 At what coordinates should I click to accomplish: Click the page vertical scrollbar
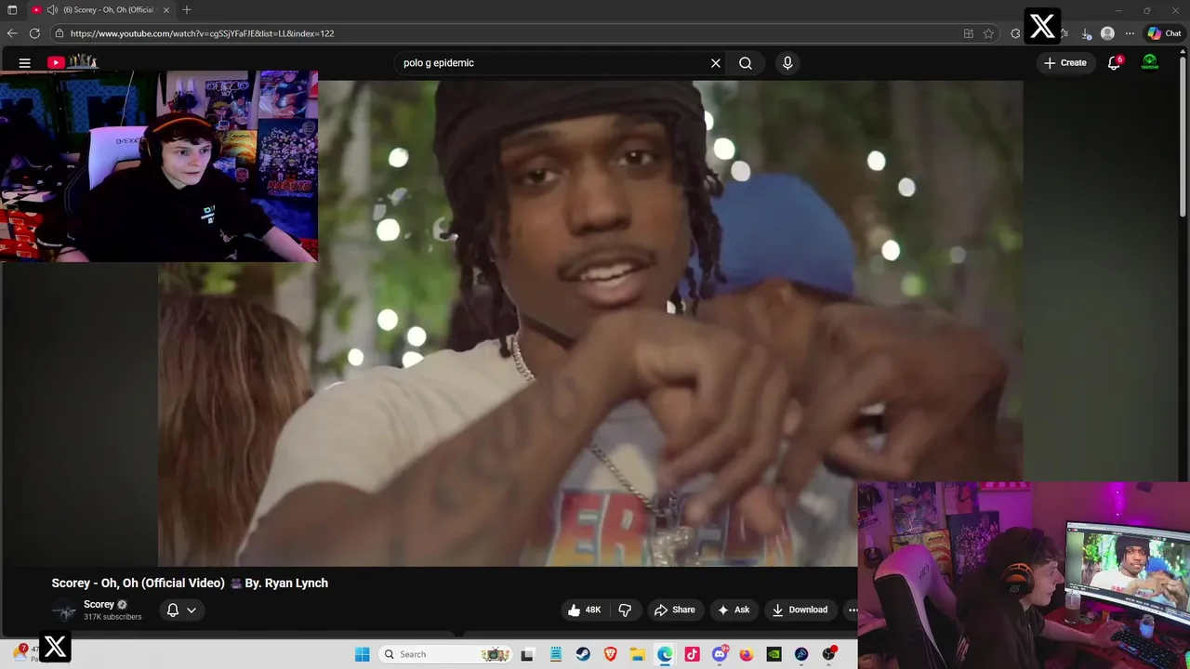pos(1183,135)
